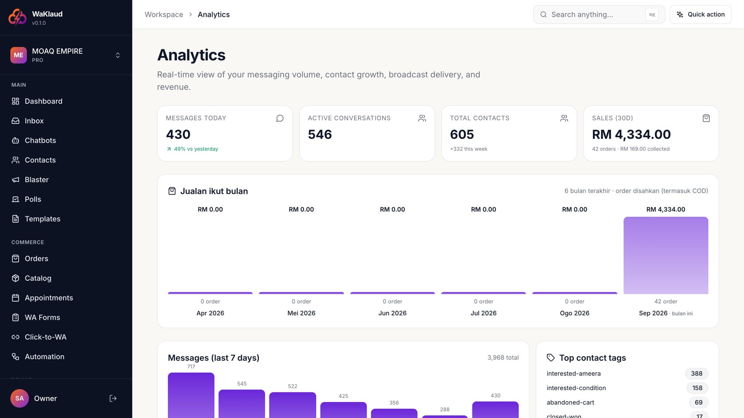Image resolution: width=744 pixels, height=418 pixels.
Task: Click the Quick action button
Action: pos(701,14)
